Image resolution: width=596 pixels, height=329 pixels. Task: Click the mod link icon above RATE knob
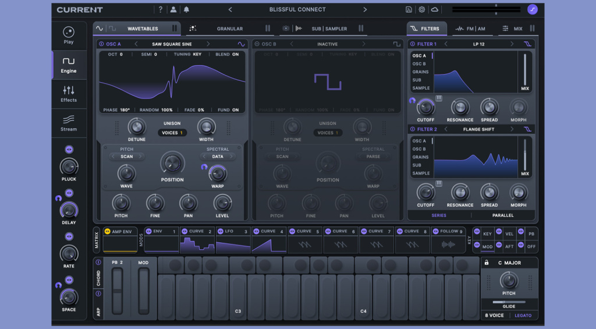(x=69, y=236)
